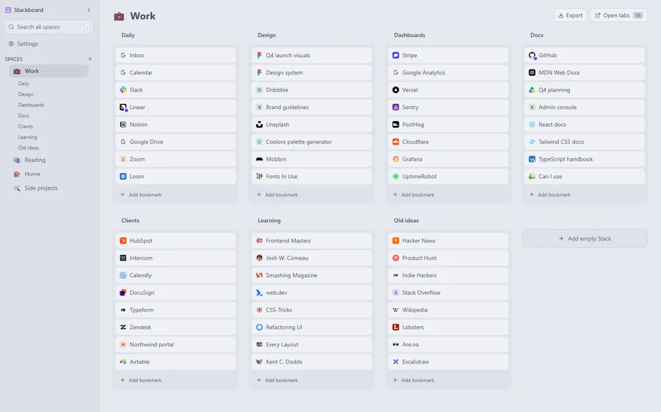Open the Calendly bookmark

click(176, 275)
